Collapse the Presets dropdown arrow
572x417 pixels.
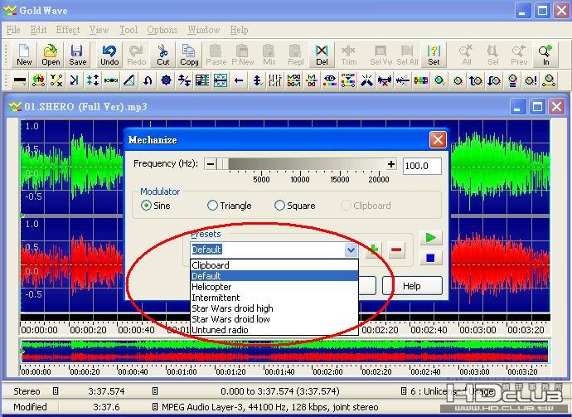point(351,250)
